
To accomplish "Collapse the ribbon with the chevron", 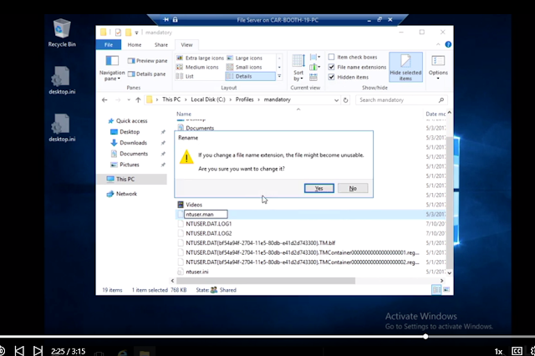I will [438, 44].
